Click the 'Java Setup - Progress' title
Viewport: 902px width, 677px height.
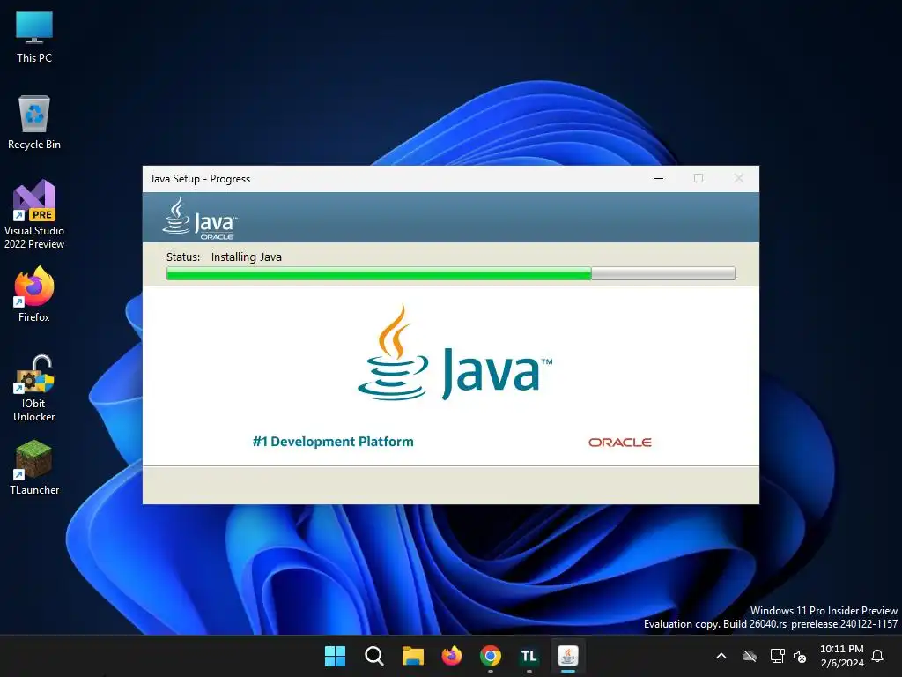click(200, 178)
